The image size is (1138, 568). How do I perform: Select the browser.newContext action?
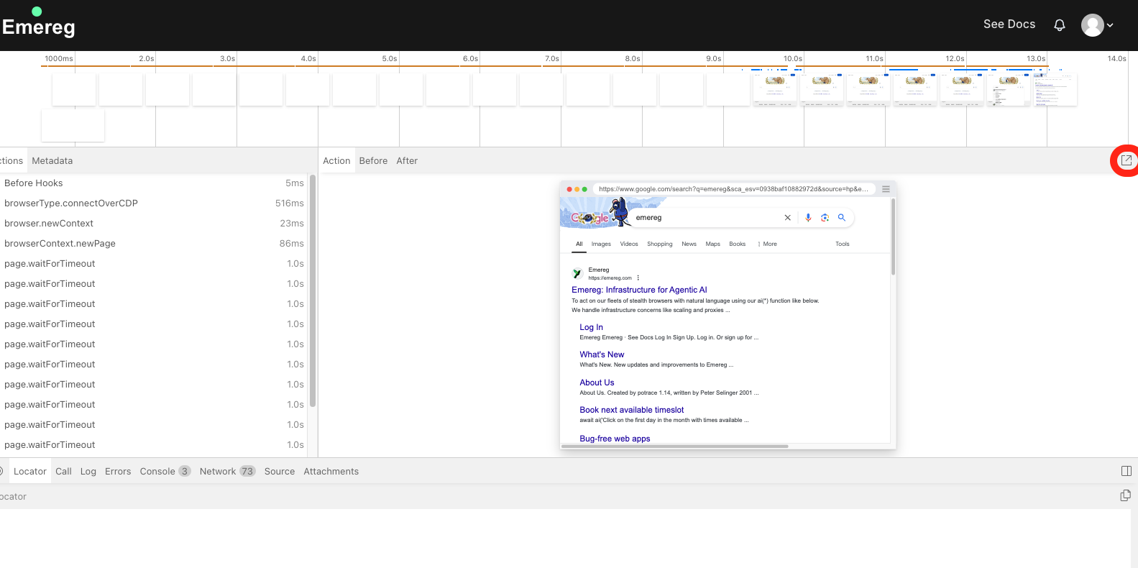click(154, 224)
